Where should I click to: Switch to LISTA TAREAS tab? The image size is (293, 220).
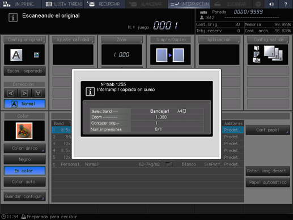pyautogui.click(x=63, y=4)
